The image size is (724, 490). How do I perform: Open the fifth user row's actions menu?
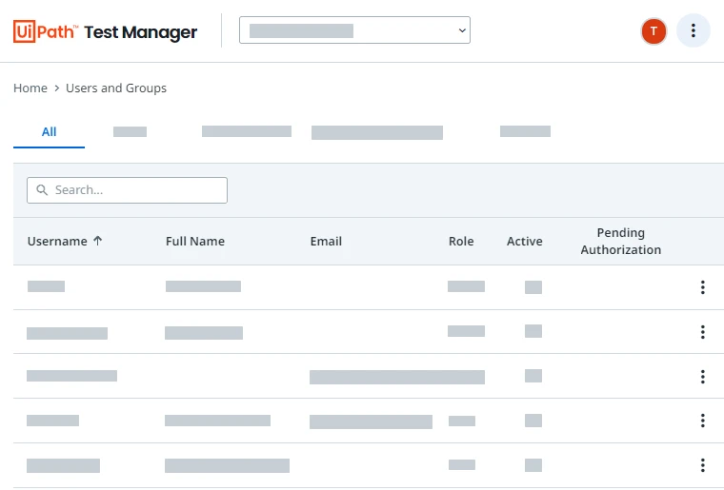point(702,465)
